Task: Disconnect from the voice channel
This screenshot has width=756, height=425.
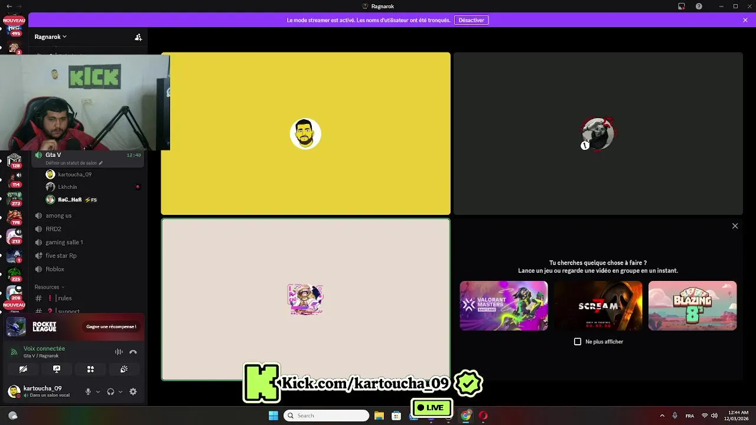Action: click(x=133, y=352)
